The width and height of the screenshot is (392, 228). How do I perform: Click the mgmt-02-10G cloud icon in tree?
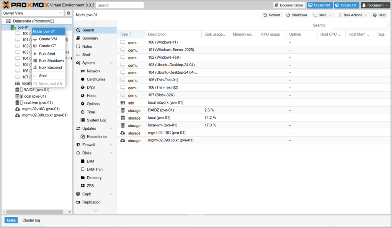[x=17, y=109]
